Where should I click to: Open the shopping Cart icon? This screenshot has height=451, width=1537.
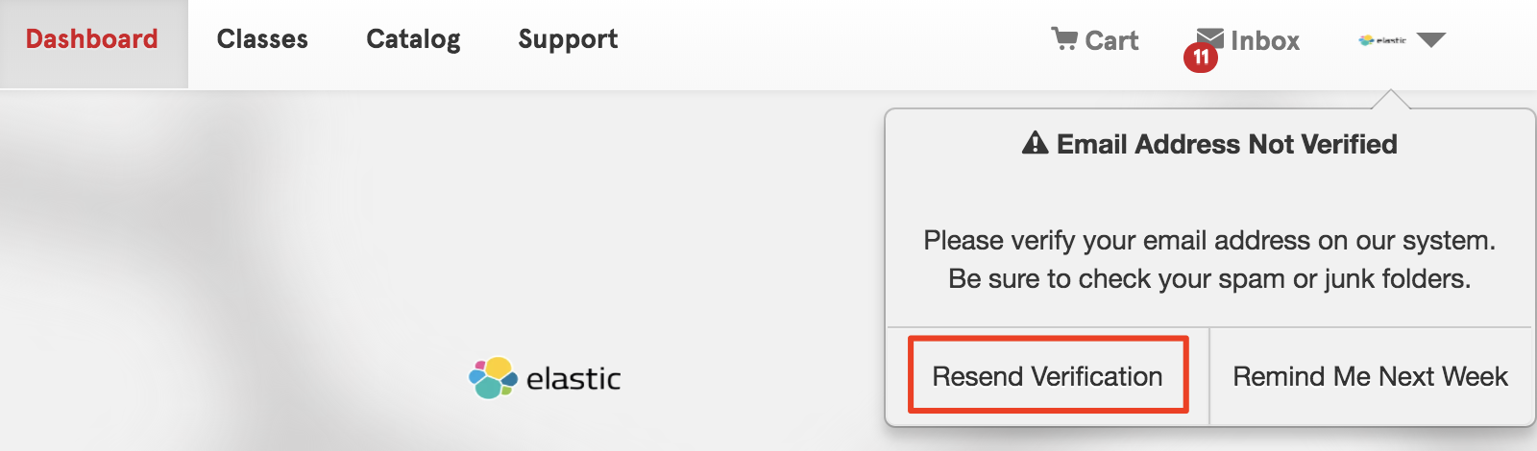(x=1064, y=38)
